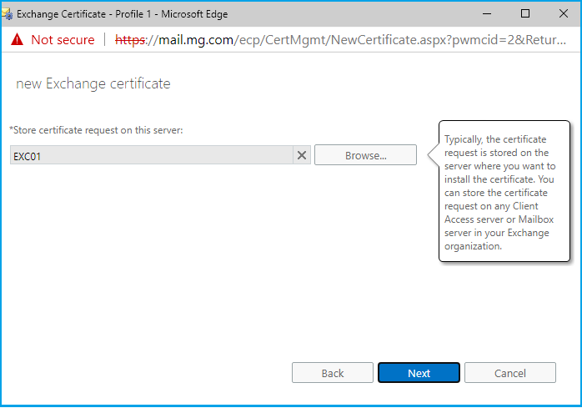Click the "Store certificate request on this server" label
582x408 pixels.
pos(96,130)
